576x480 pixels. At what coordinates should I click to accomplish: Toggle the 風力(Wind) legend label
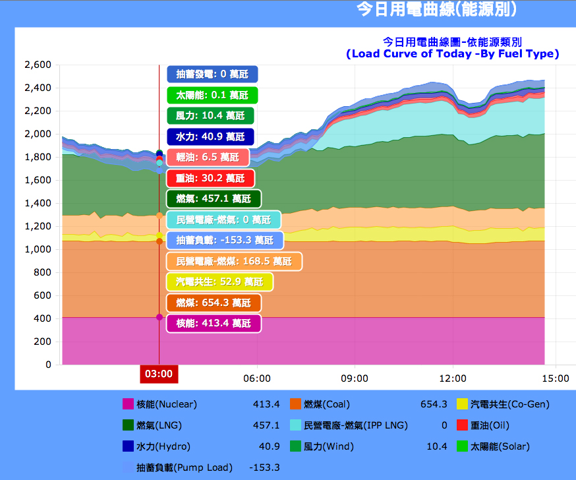click(x=329, y=446)
